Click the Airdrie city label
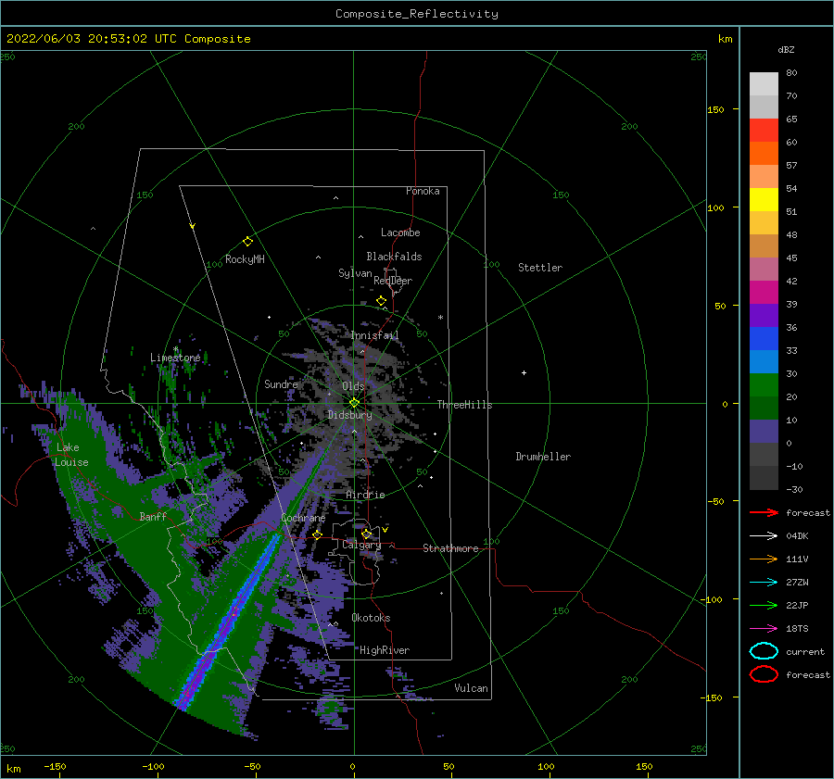The height and width of the screenshot is (779, 834). tap(365, 495)
